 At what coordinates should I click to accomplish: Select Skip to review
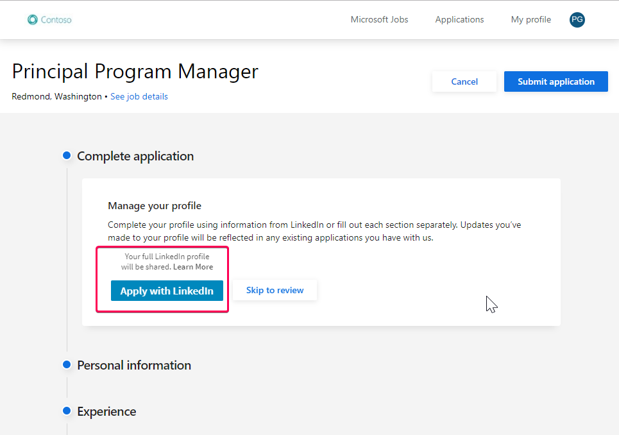(x=275, y=291)
